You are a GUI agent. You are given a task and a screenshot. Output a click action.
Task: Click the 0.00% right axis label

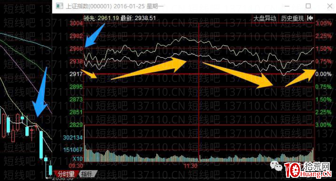(323, 74)
